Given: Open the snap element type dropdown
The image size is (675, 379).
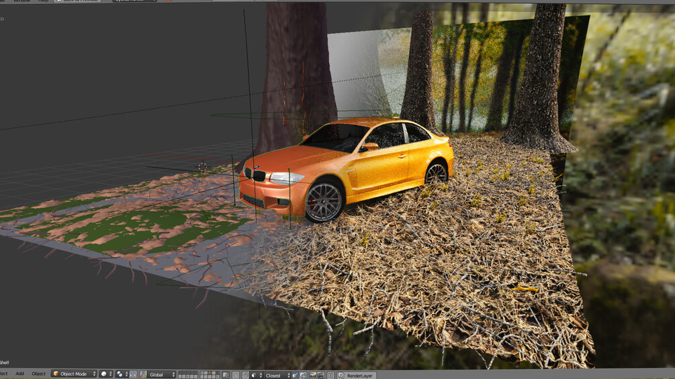Looking at the screenshot, I should [257, 375].
